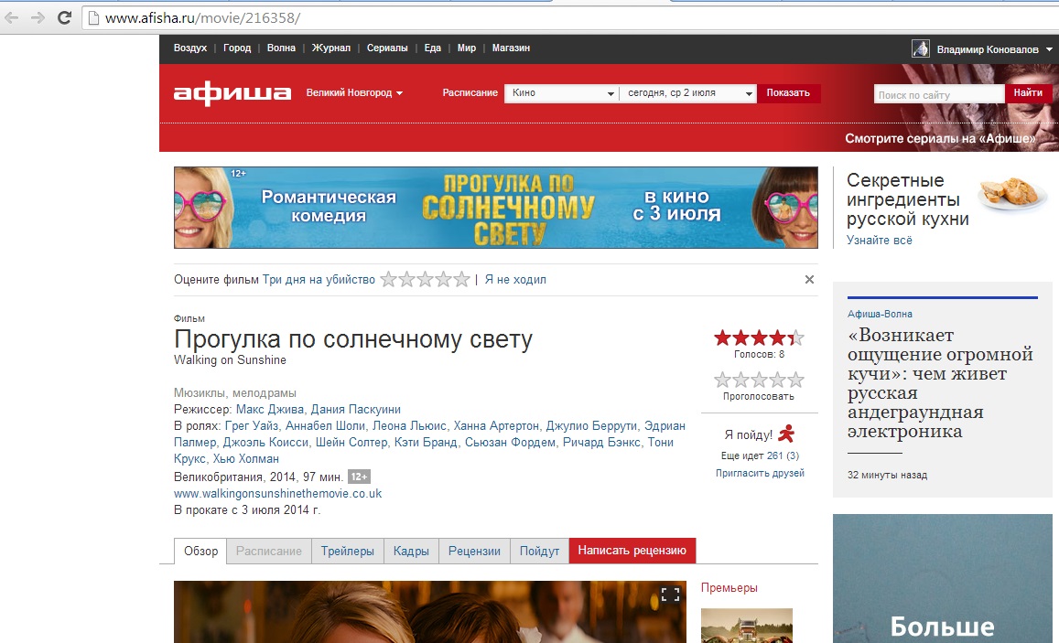
Task: Expand the Великий Новгород city selector
Action: pyautogui.click(x=354, y=93)
